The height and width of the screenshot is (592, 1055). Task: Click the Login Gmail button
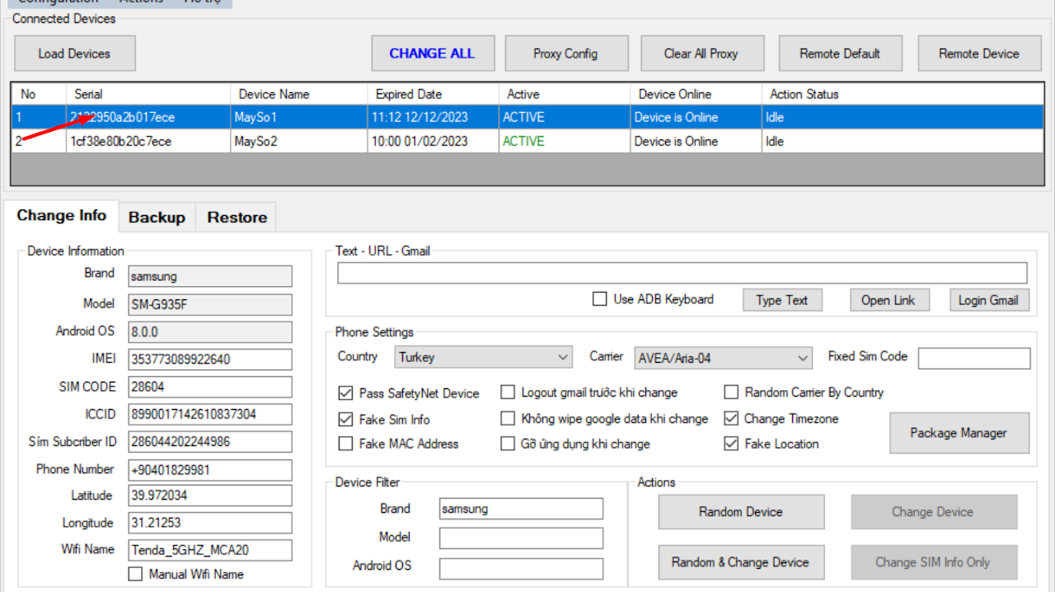(987, 300)
